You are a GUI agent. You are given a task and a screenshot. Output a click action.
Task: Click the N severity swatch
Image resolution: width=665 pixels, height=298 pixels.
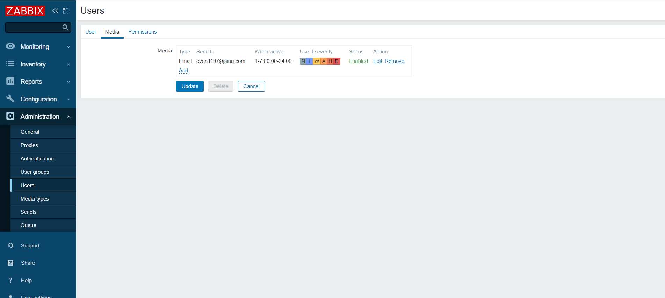point(303,61)
